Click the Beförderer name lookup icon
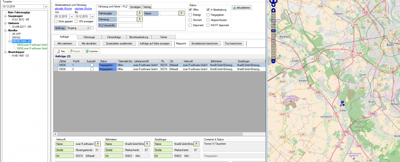Screen dimensions: 400x162 click(x=148, y=144)
